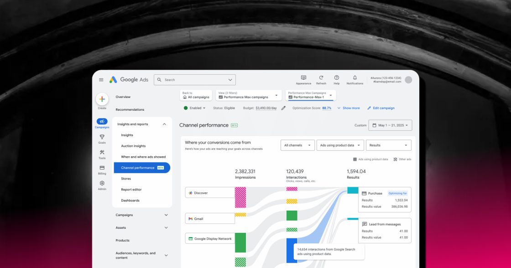Click the search magnifier icon
The width and height of the screenshot is (511, 268).
click(x=159, y=80)
